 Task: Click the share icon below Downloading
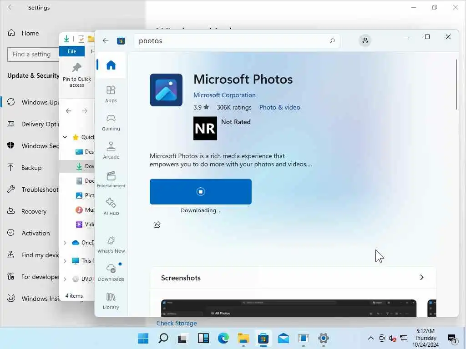[x=157, y=224]
